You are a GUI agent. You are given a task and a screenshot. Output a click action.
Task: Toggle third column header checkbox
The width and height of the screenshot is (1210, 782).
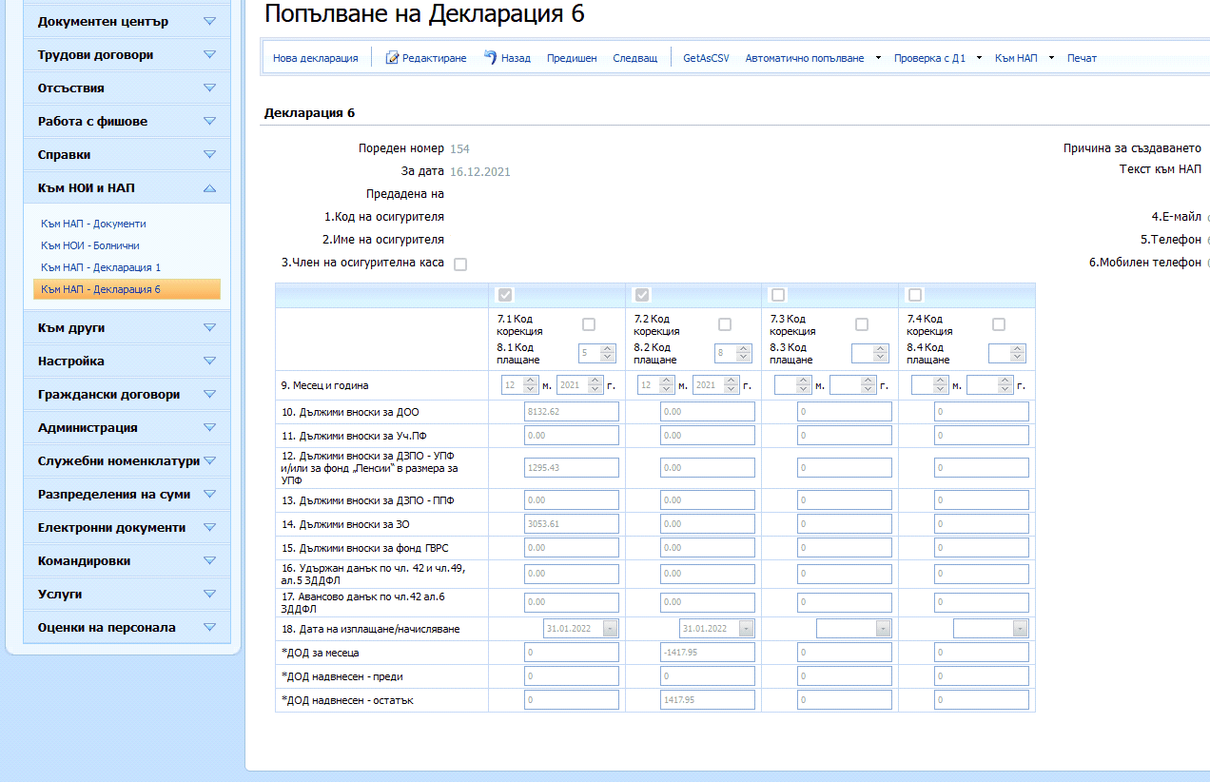[x=778, y=295]
